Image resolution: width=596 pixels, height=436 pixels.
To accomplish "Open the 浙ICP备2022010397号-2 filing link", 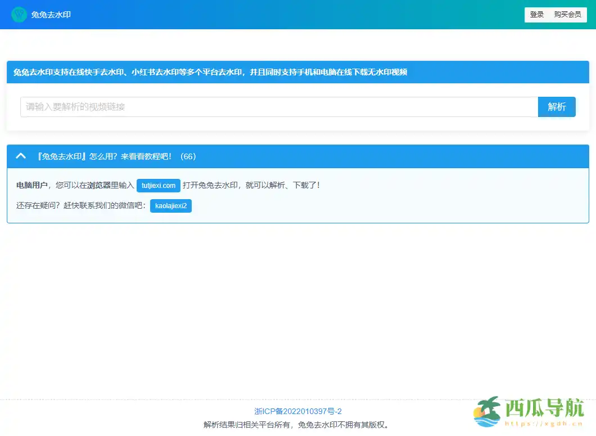I will (298, 411).
